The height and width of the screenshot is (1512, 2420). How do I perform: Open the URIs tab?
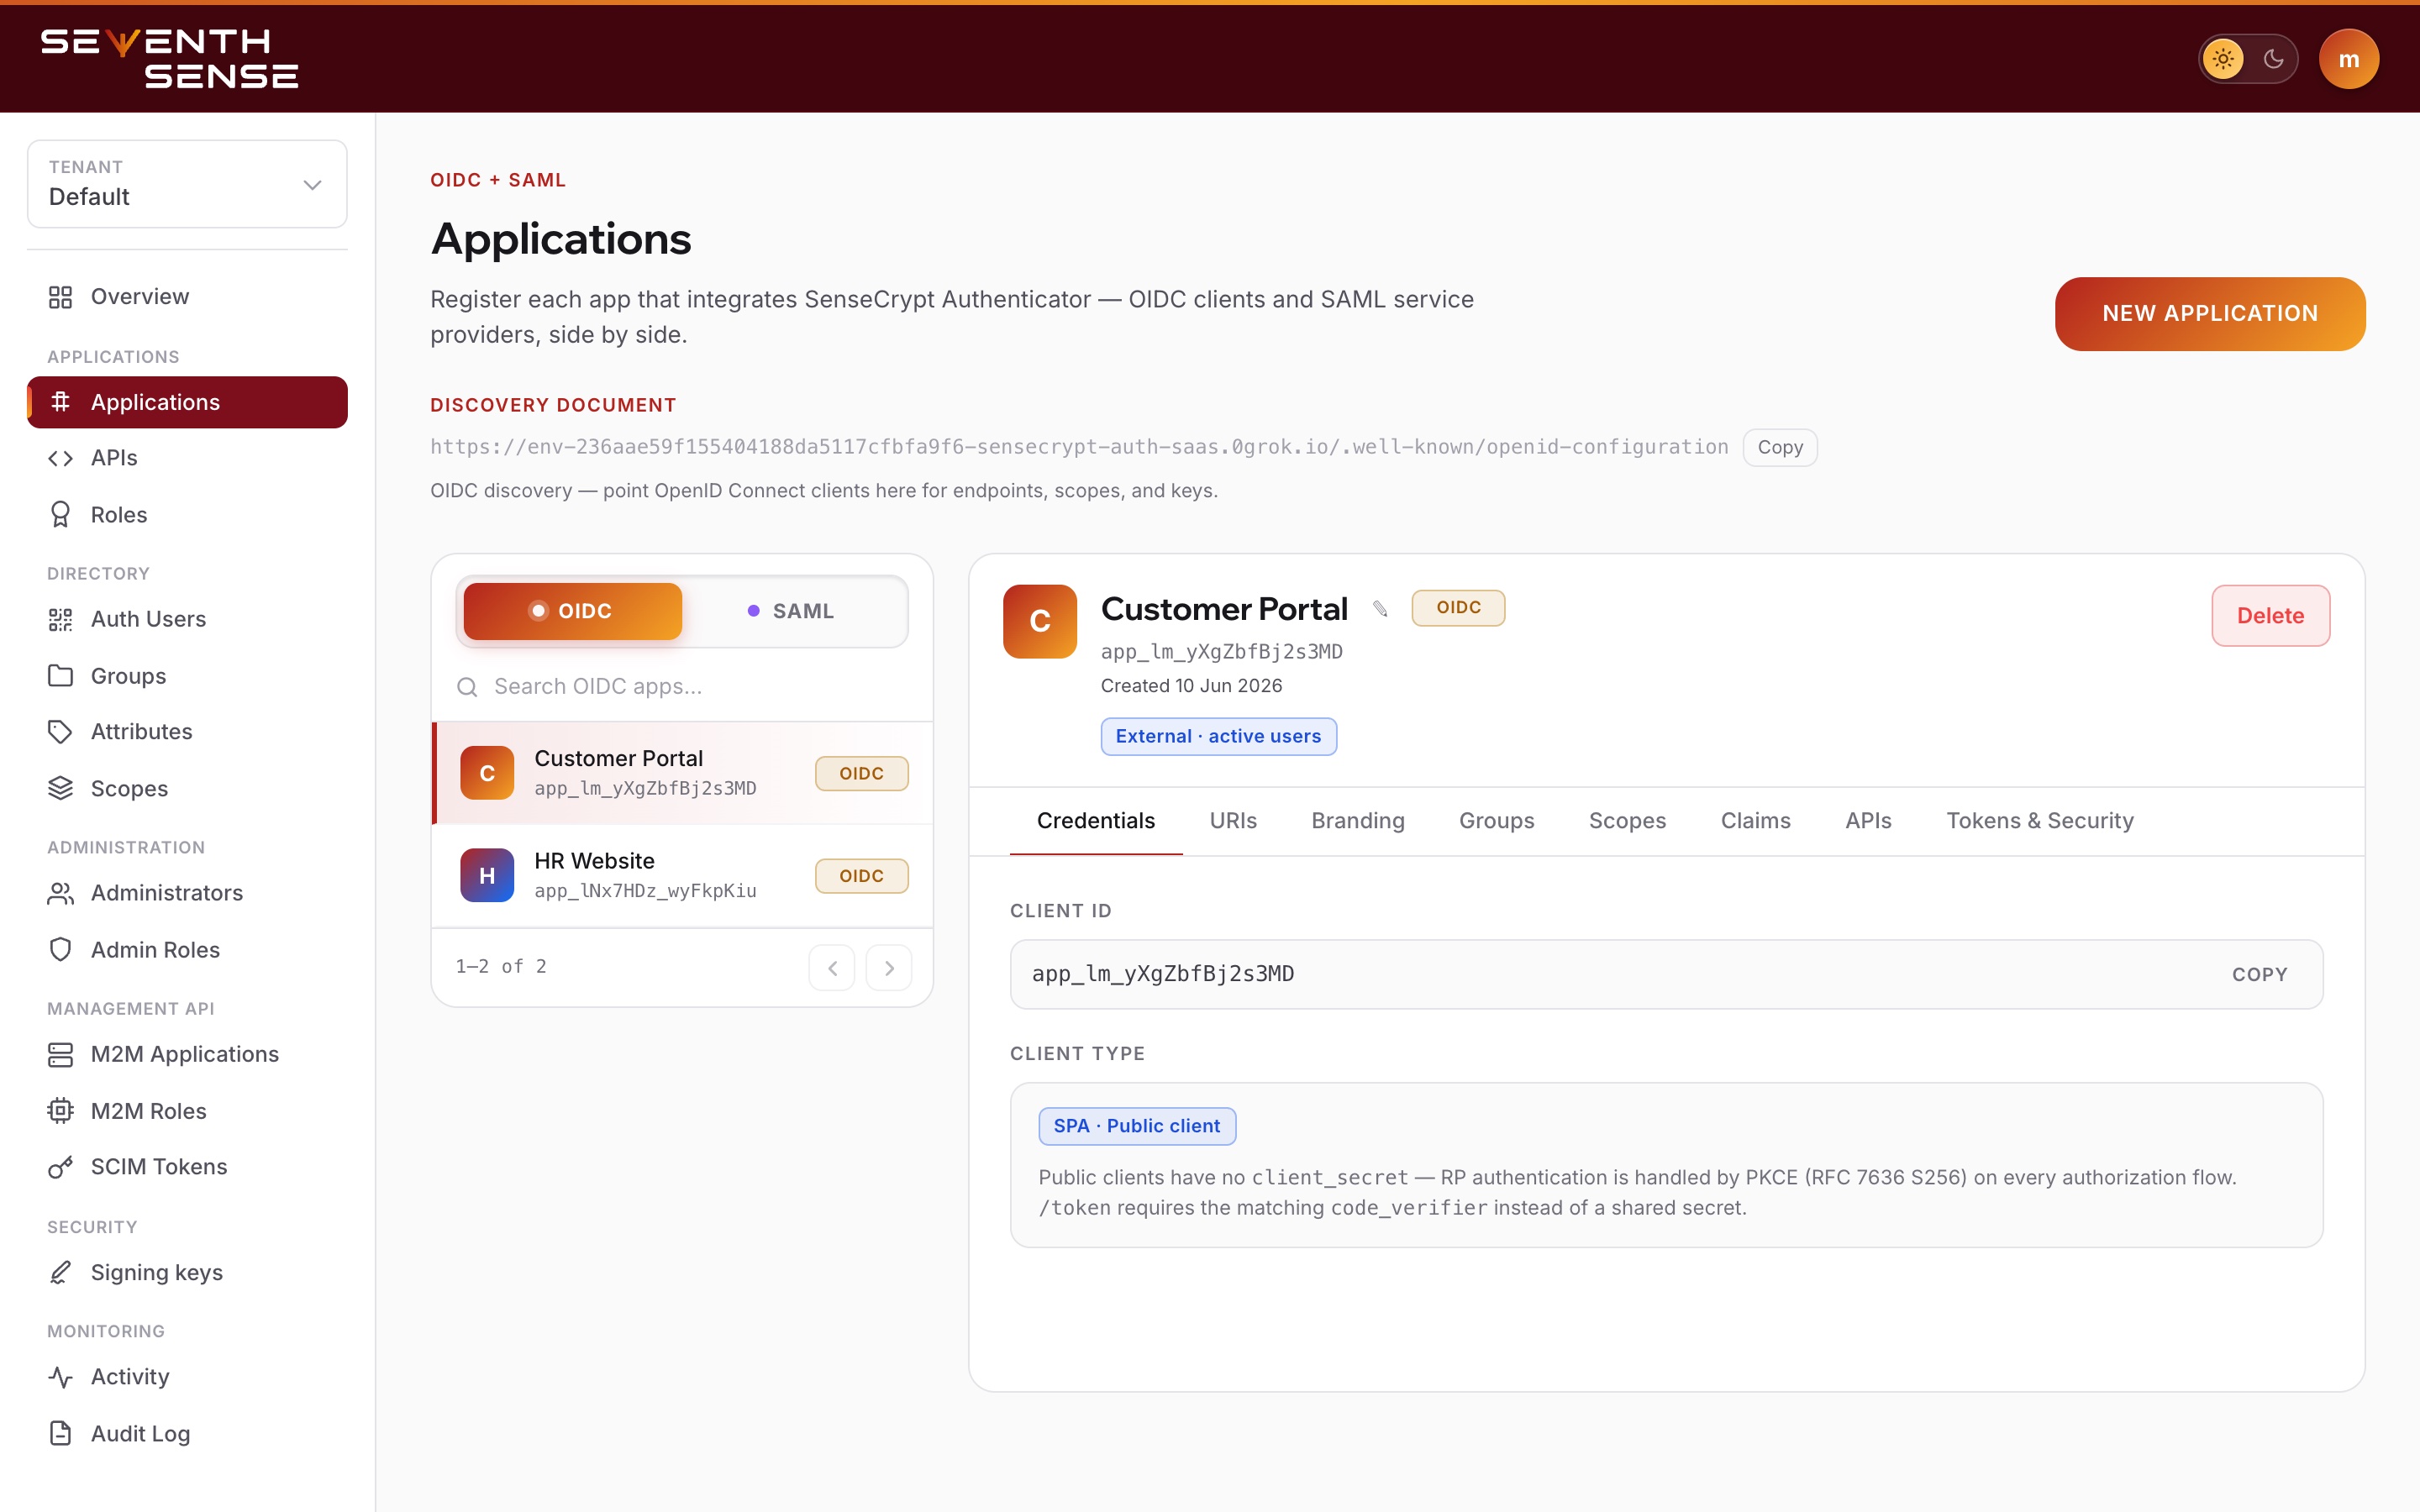click(x=1233, y=821)
